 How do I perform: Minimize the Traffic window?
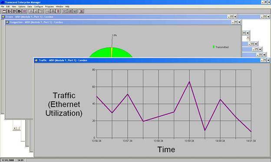click(x=262, y=60)
